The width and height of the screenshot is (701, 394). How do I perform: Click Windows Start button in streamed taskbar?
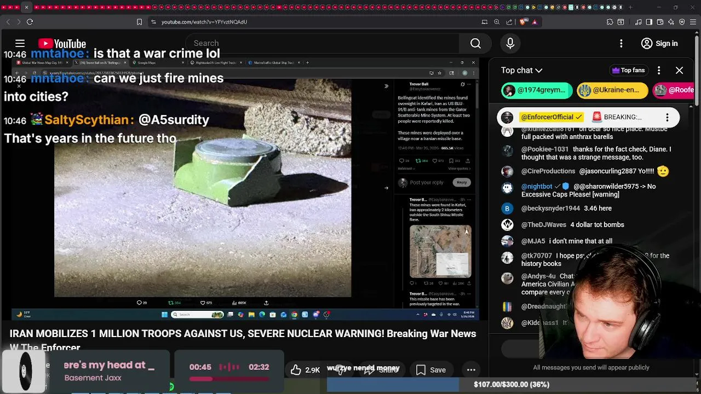[x=164, y=314]
